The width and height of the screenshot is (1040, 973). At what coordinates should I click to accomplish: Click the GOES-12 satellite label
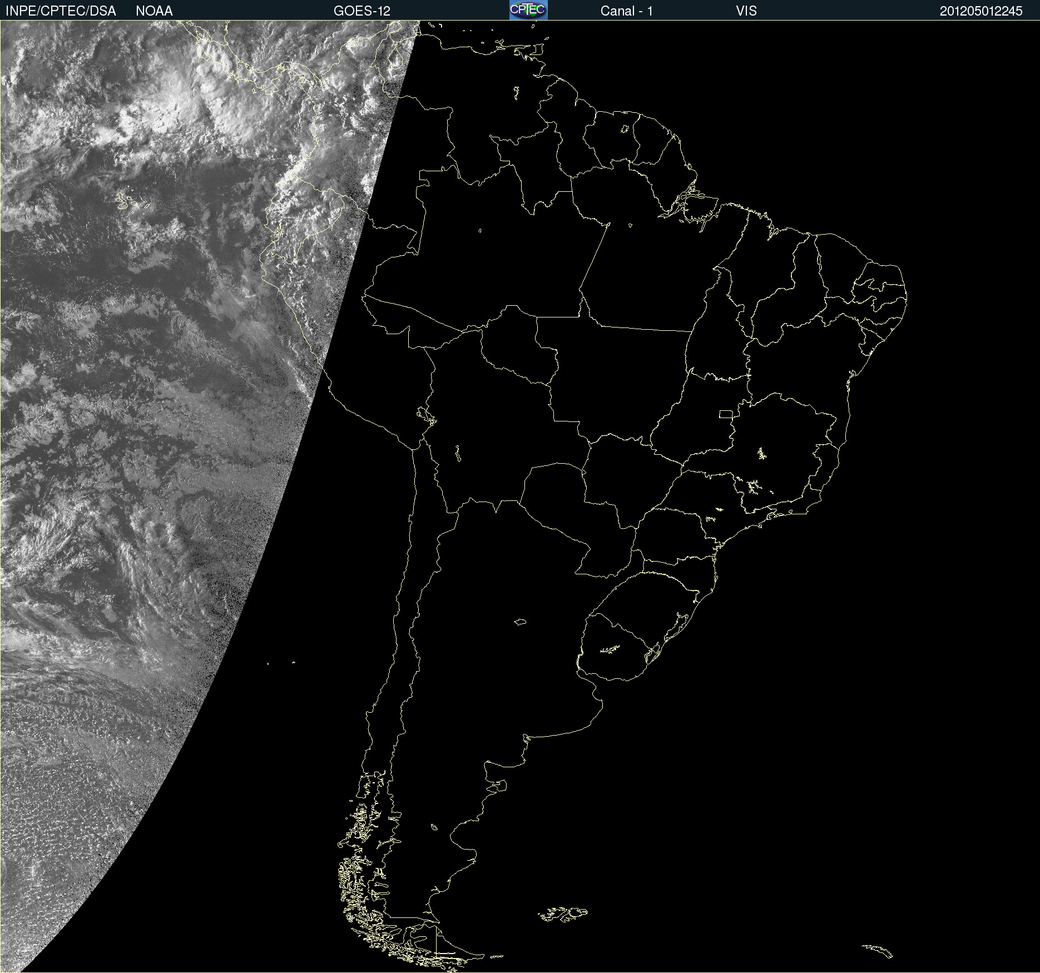pos(362,11)
